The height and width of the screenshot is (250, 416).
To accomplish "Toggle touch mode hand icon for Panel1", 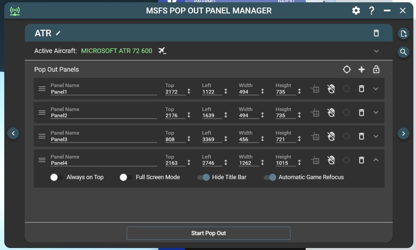I will [331, 89].
